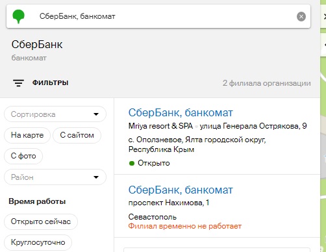Open the Сортировка dropdown

coord(55,114)
